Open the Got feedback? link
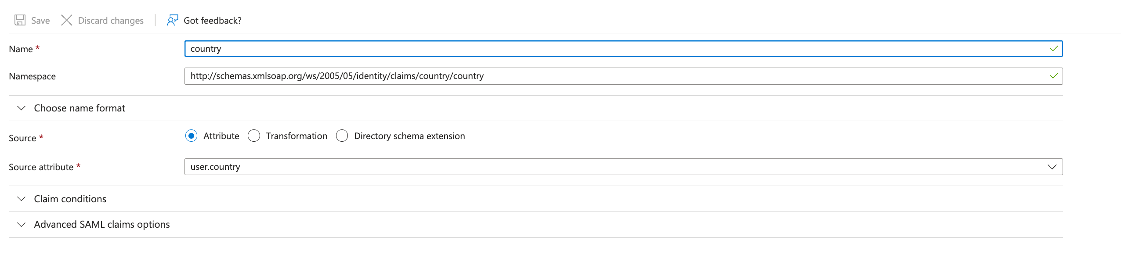This screenshot has width=1121, height=258. pos(212,20)
